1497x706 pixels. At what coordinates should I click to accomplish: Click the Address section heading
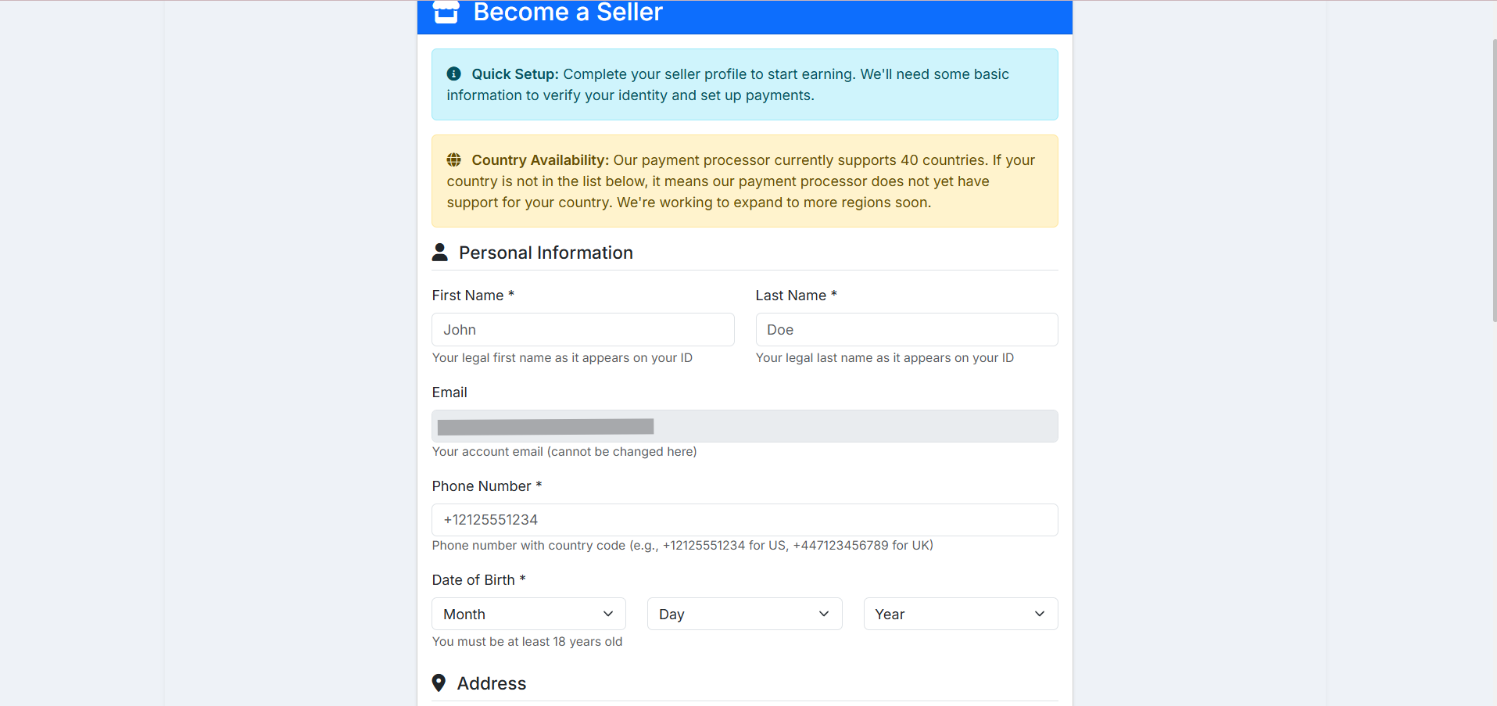pos(492,683)
